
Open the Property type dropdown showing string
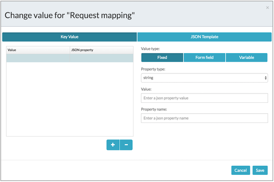[204, 78]
